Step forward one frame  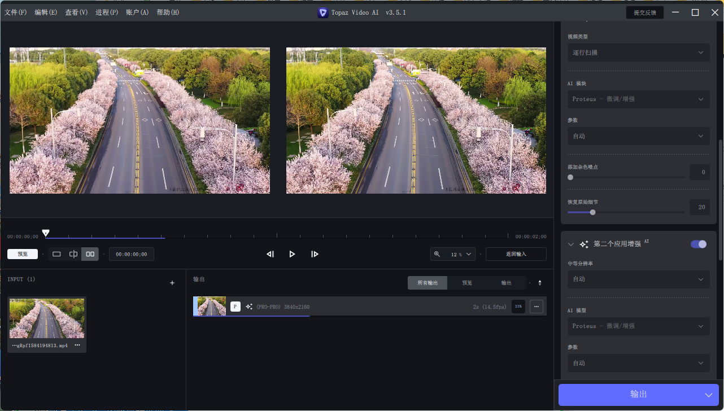(315, 254)
